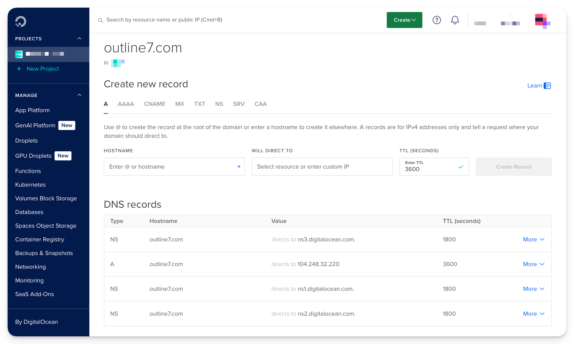Expand More for 104.248.32.220 A record
This screenshot has height=344, width=574.
pos(534,264)
